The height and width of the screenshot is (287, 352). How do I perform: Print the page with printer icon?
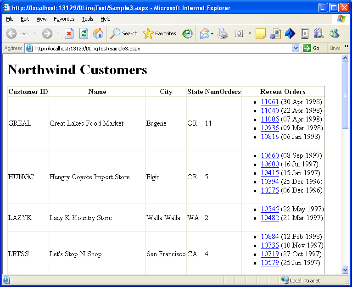tap(223, 33)
